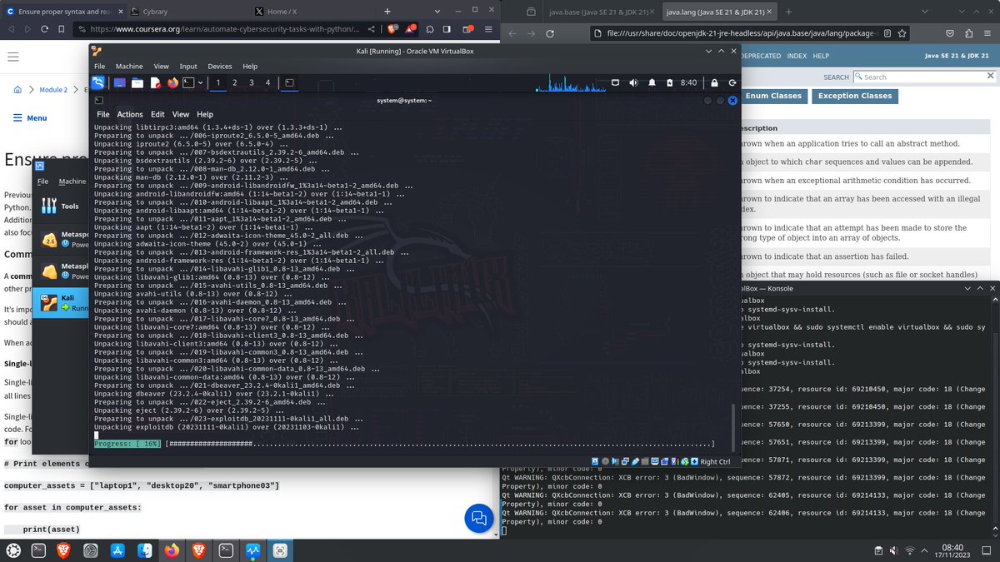Viewport: 1000px width, 562px height.
Task: Toggle the Brave sidebar panel icon
Action: click(447, 29)
